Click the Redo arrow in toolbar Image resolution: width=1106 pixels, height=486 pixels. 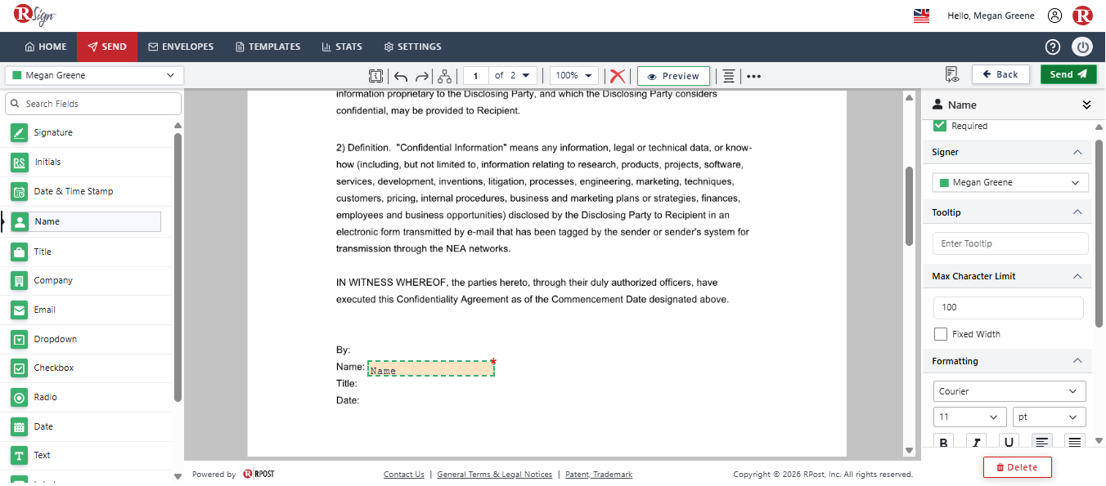coord(422,76)
